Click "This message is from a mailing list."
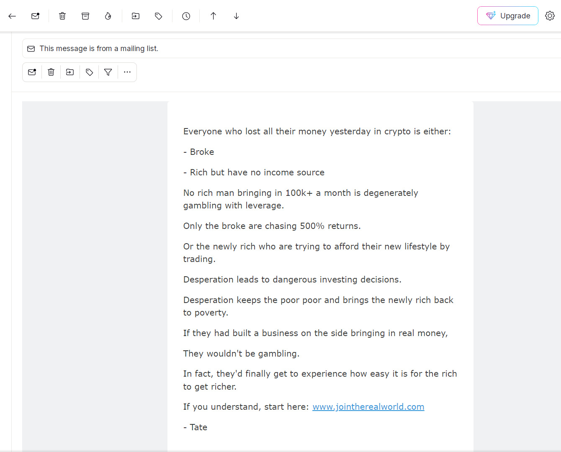The image size is (561, 452). click(99, 49)
